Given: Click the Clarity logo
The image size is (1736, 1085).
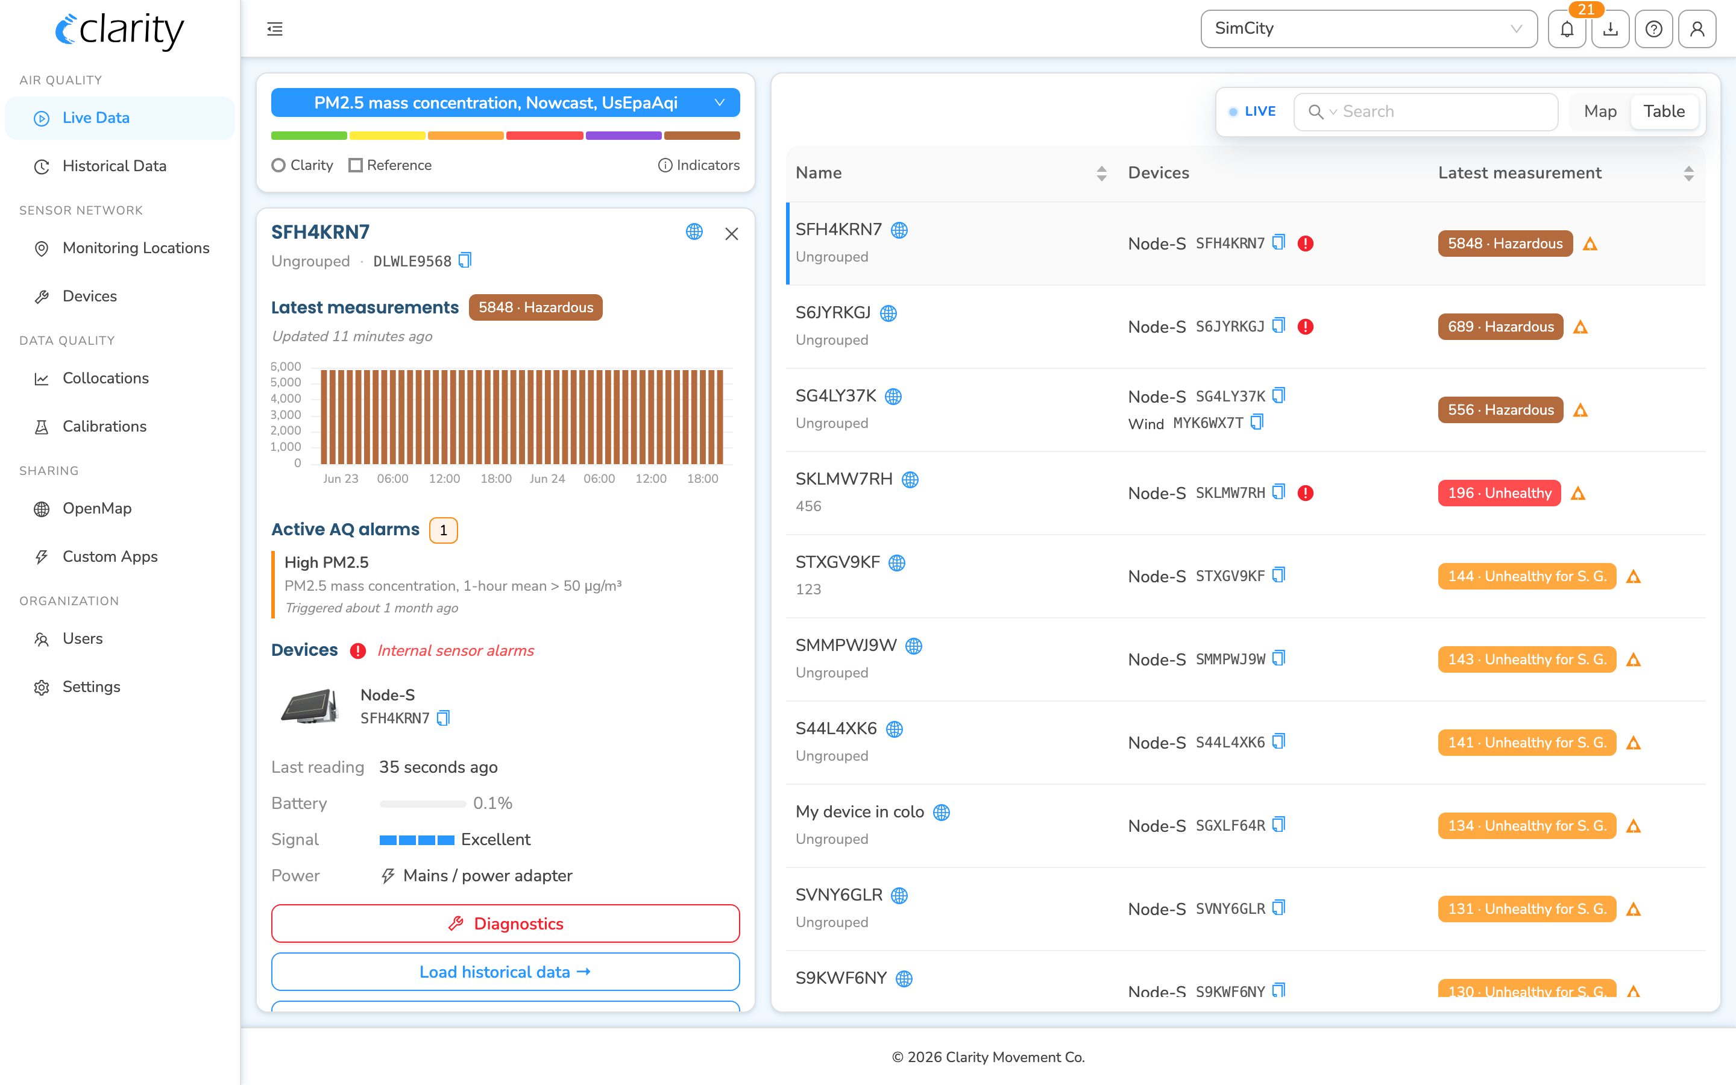Looking at the screenshot, I should [120, 30].
